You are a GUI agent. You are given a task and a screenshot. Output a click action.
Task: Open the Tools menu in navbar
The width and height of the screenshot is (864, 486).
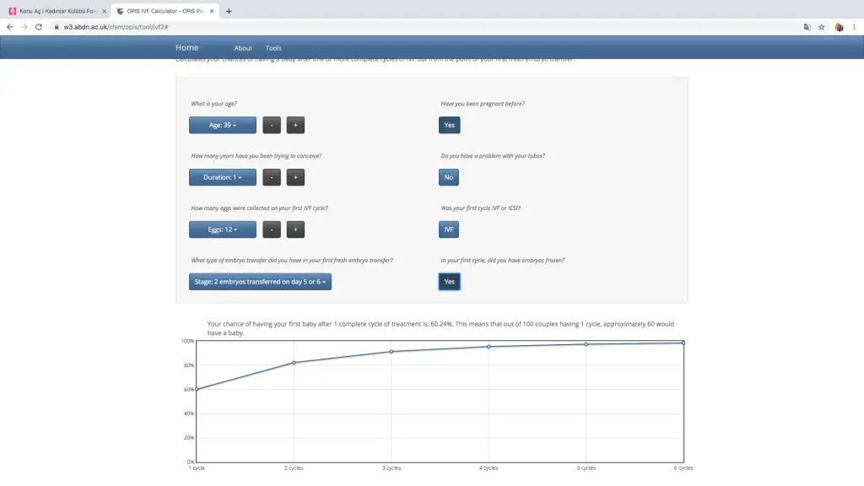click(x=273, y=48)
